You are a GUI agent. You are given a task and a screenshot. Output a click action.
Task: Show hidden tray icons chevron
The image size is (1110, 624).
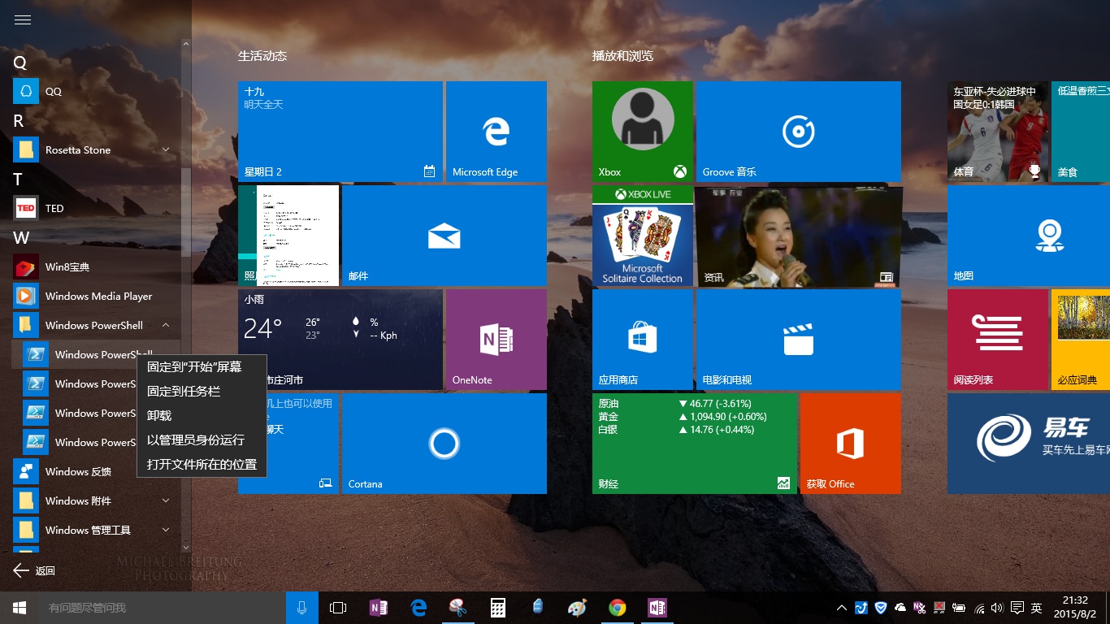(x=842, y=608)
